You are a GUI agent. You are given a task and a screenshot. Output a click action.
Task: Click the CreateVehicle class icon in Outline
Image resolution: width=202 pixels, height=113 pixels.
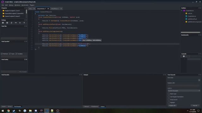coord(184,11)
